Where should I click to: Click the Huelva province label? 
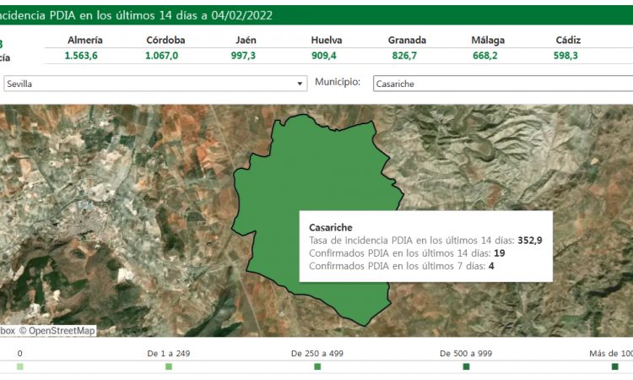coord(326,40)
